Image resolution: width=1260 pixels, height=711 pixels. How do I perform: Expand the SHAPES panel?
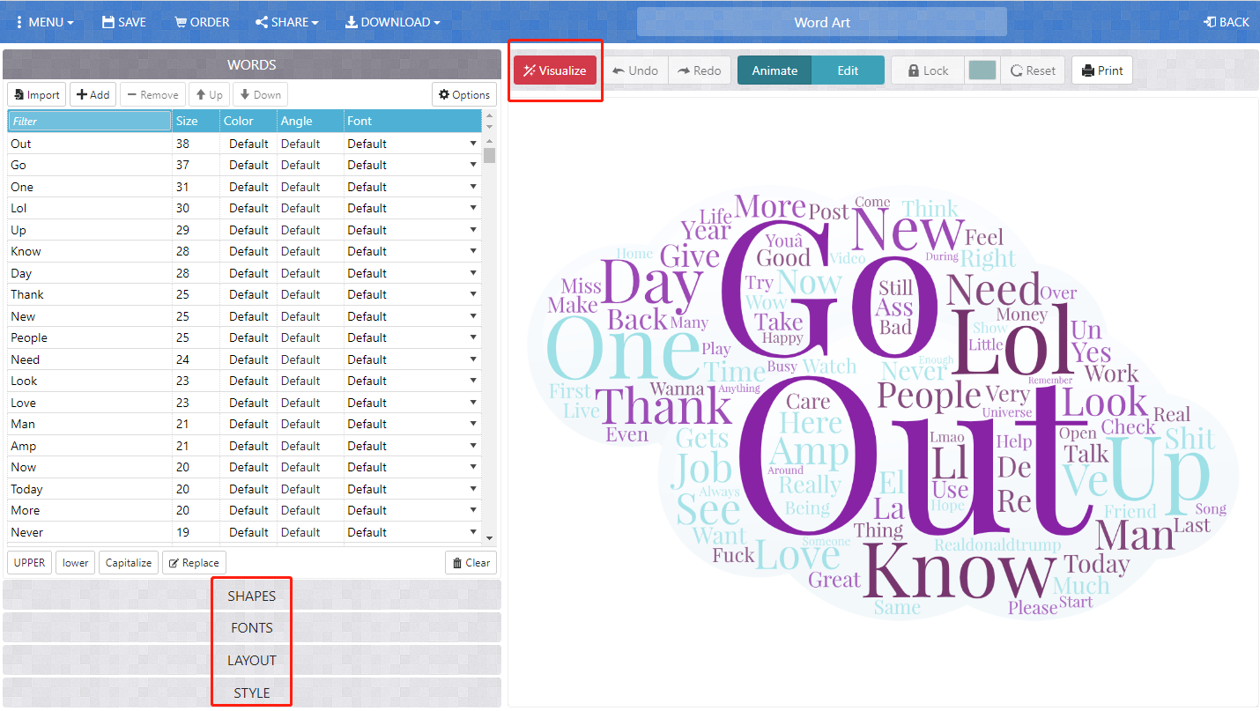coord(251,596)
